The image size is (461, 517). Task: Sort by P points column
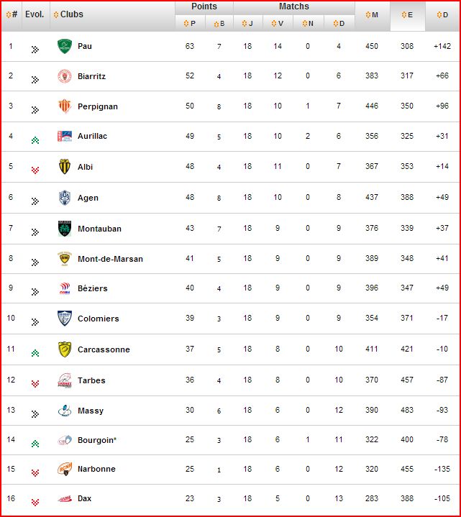[x=190, y=24]
